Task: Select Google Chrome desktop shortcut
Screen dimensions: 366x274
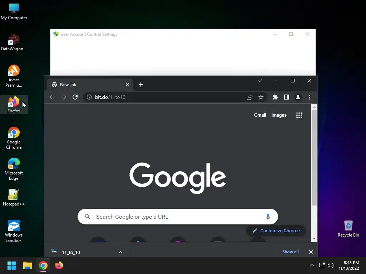Action: click(14, 138)
